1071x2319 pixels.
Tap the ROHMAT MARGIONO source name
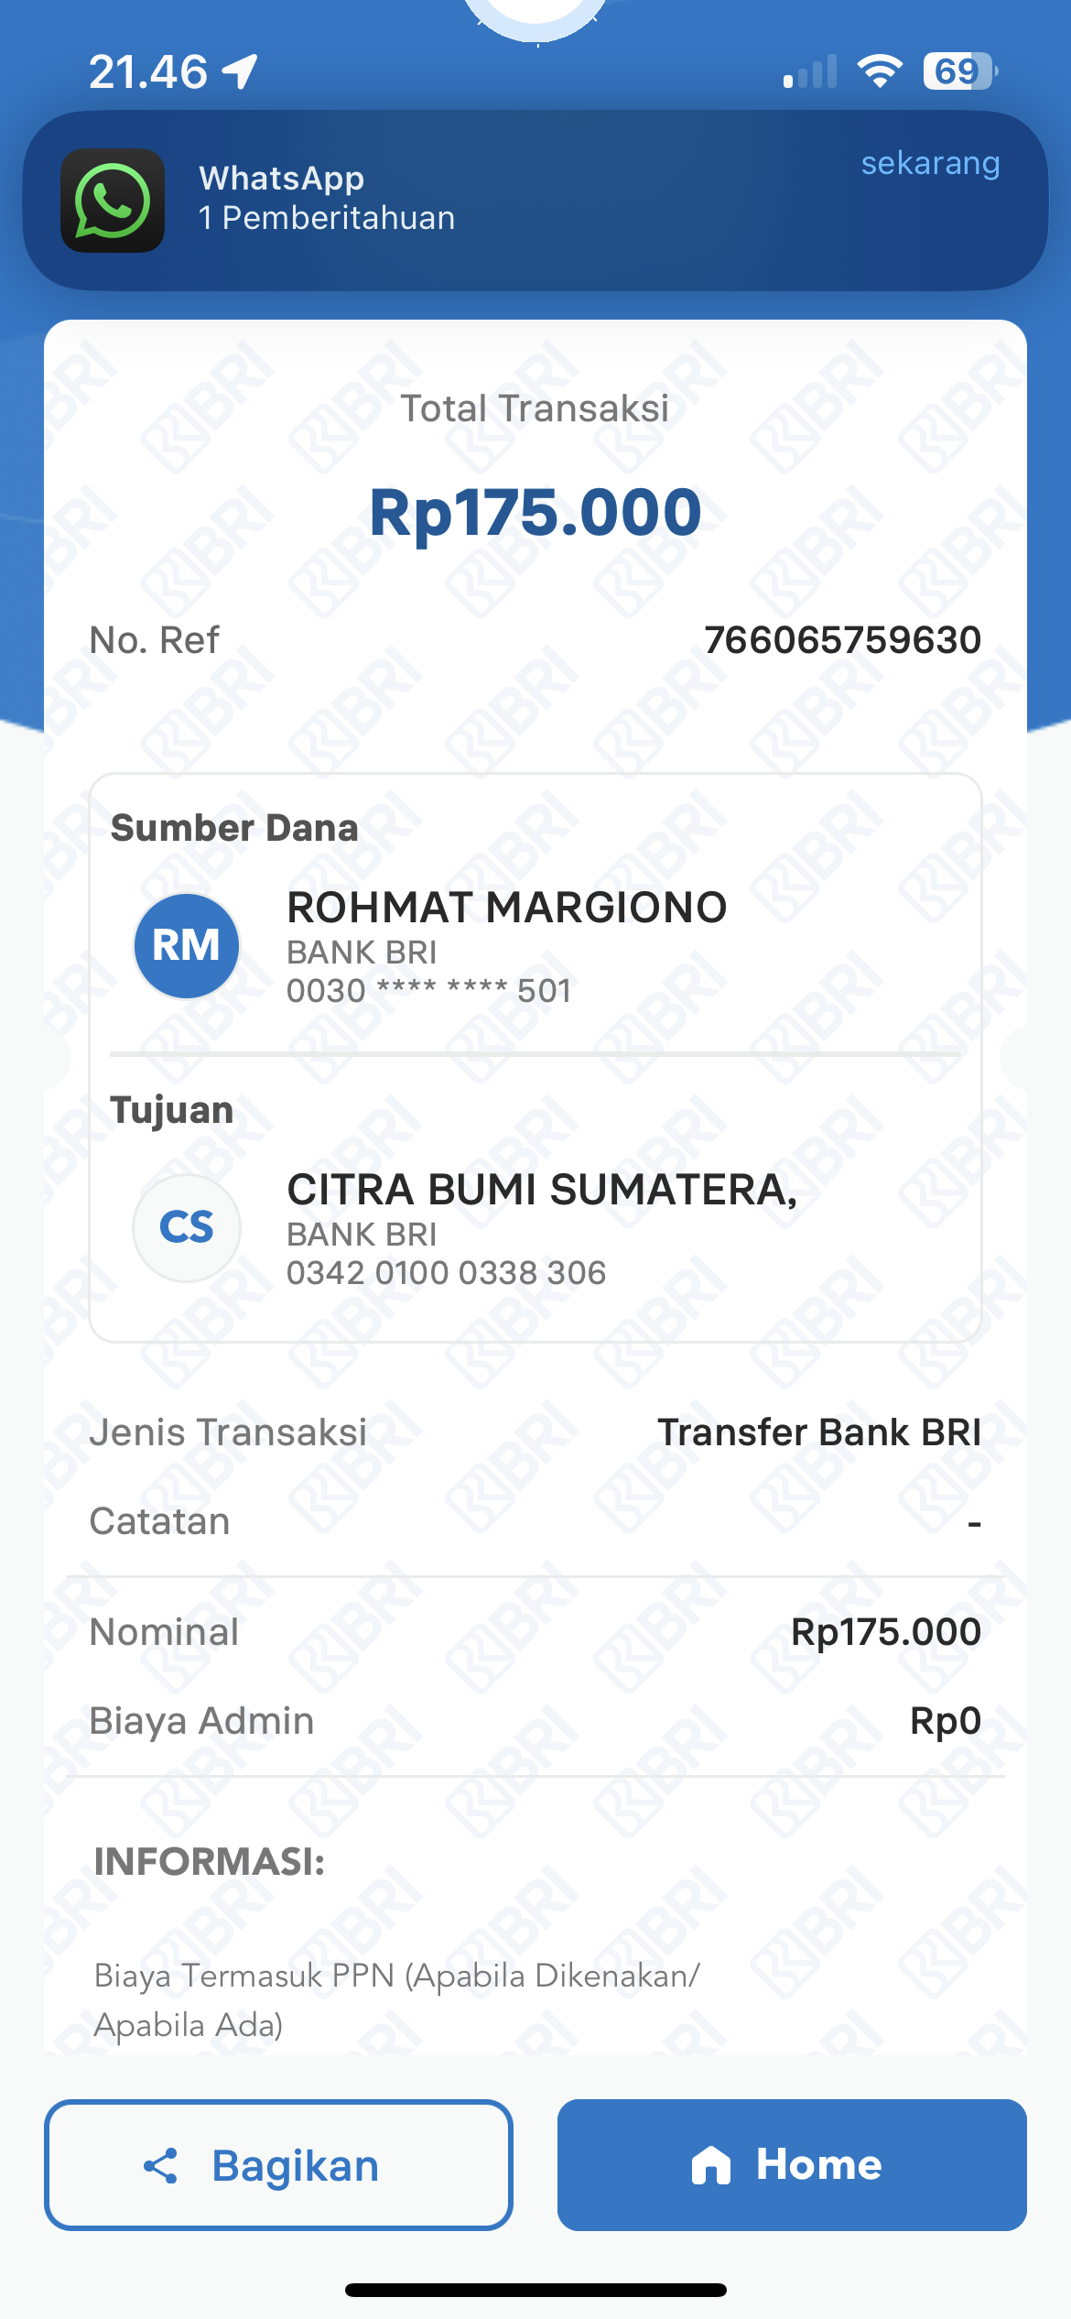pos(507,908)
